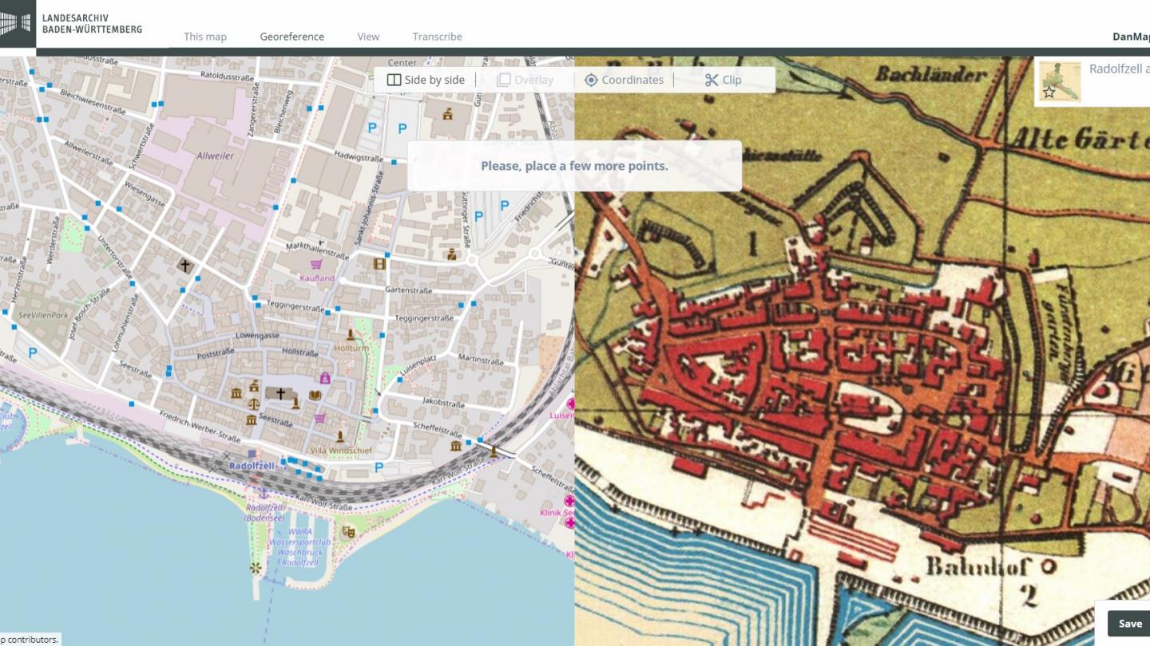1150x646 pixels.
Task: Click the museum icon on Scheffelstraße
Action: click(455, 445)
